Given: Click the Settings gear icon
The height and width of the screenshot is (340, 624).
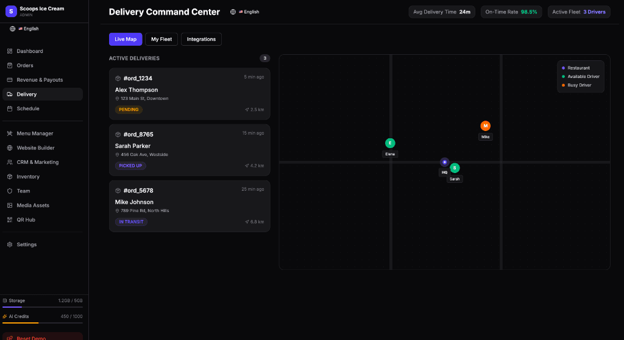Looking at the screenshot, I should pos(10,244).
